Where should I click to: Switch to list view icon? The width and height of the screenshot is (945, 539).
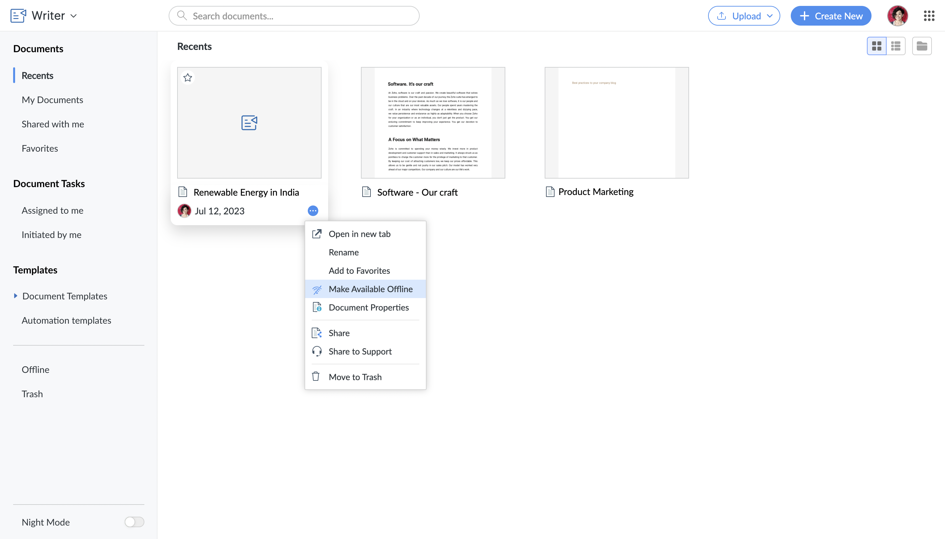[x=896, y=46]
